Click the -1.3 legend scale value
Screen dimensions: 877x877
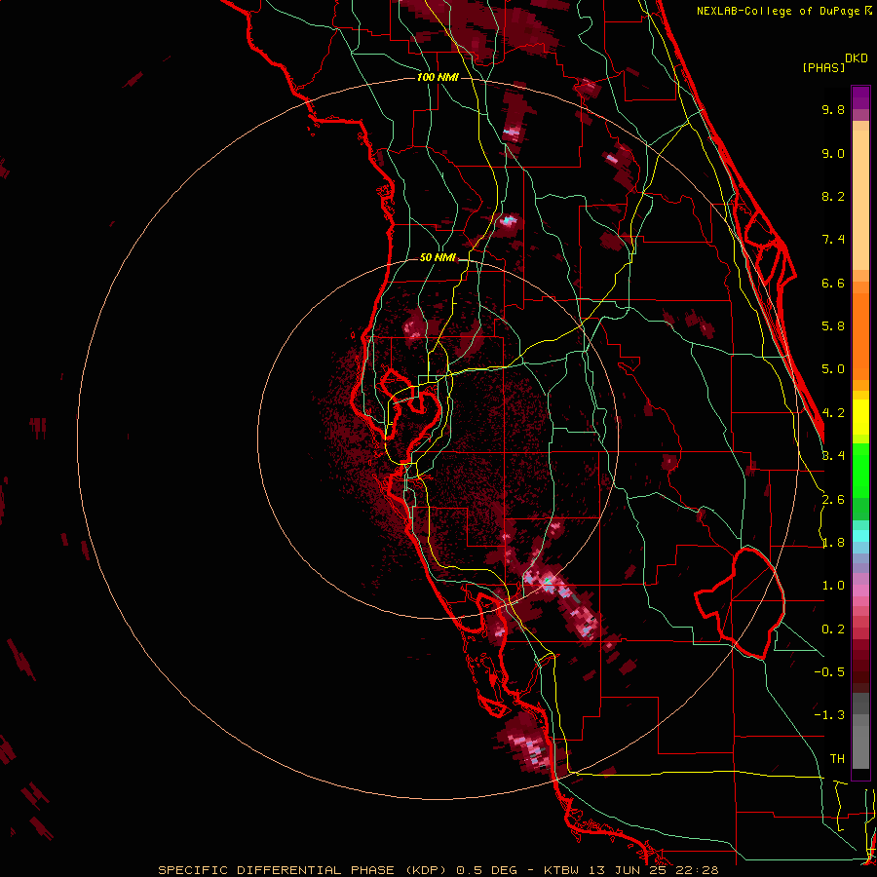click(x=829, y=715)
